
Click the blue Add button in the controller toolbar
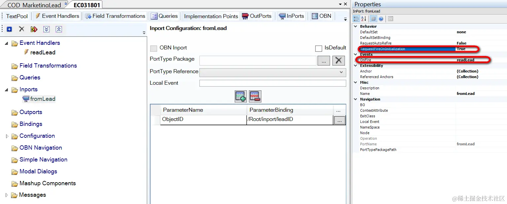click(x=9, y=29)
